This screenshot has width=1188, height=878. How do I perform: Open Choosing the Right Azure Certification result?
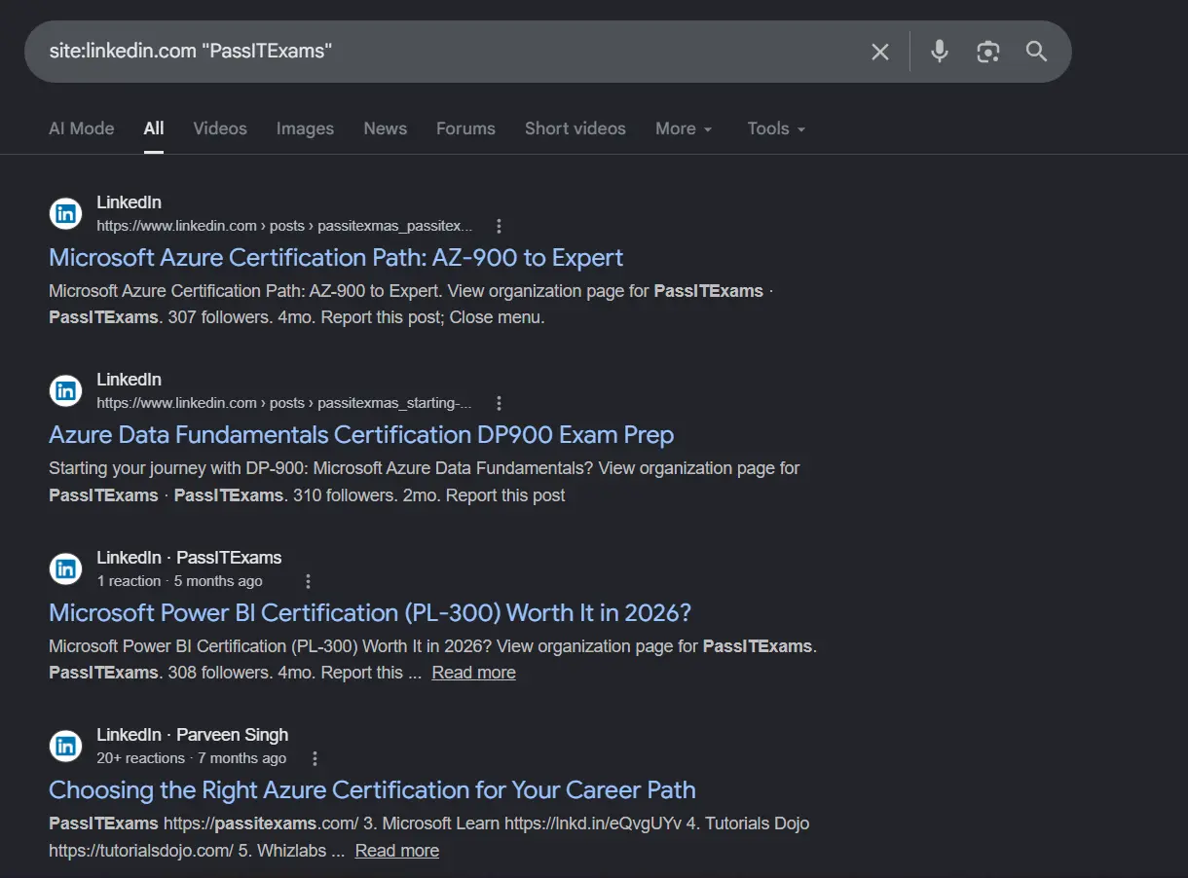372,789
